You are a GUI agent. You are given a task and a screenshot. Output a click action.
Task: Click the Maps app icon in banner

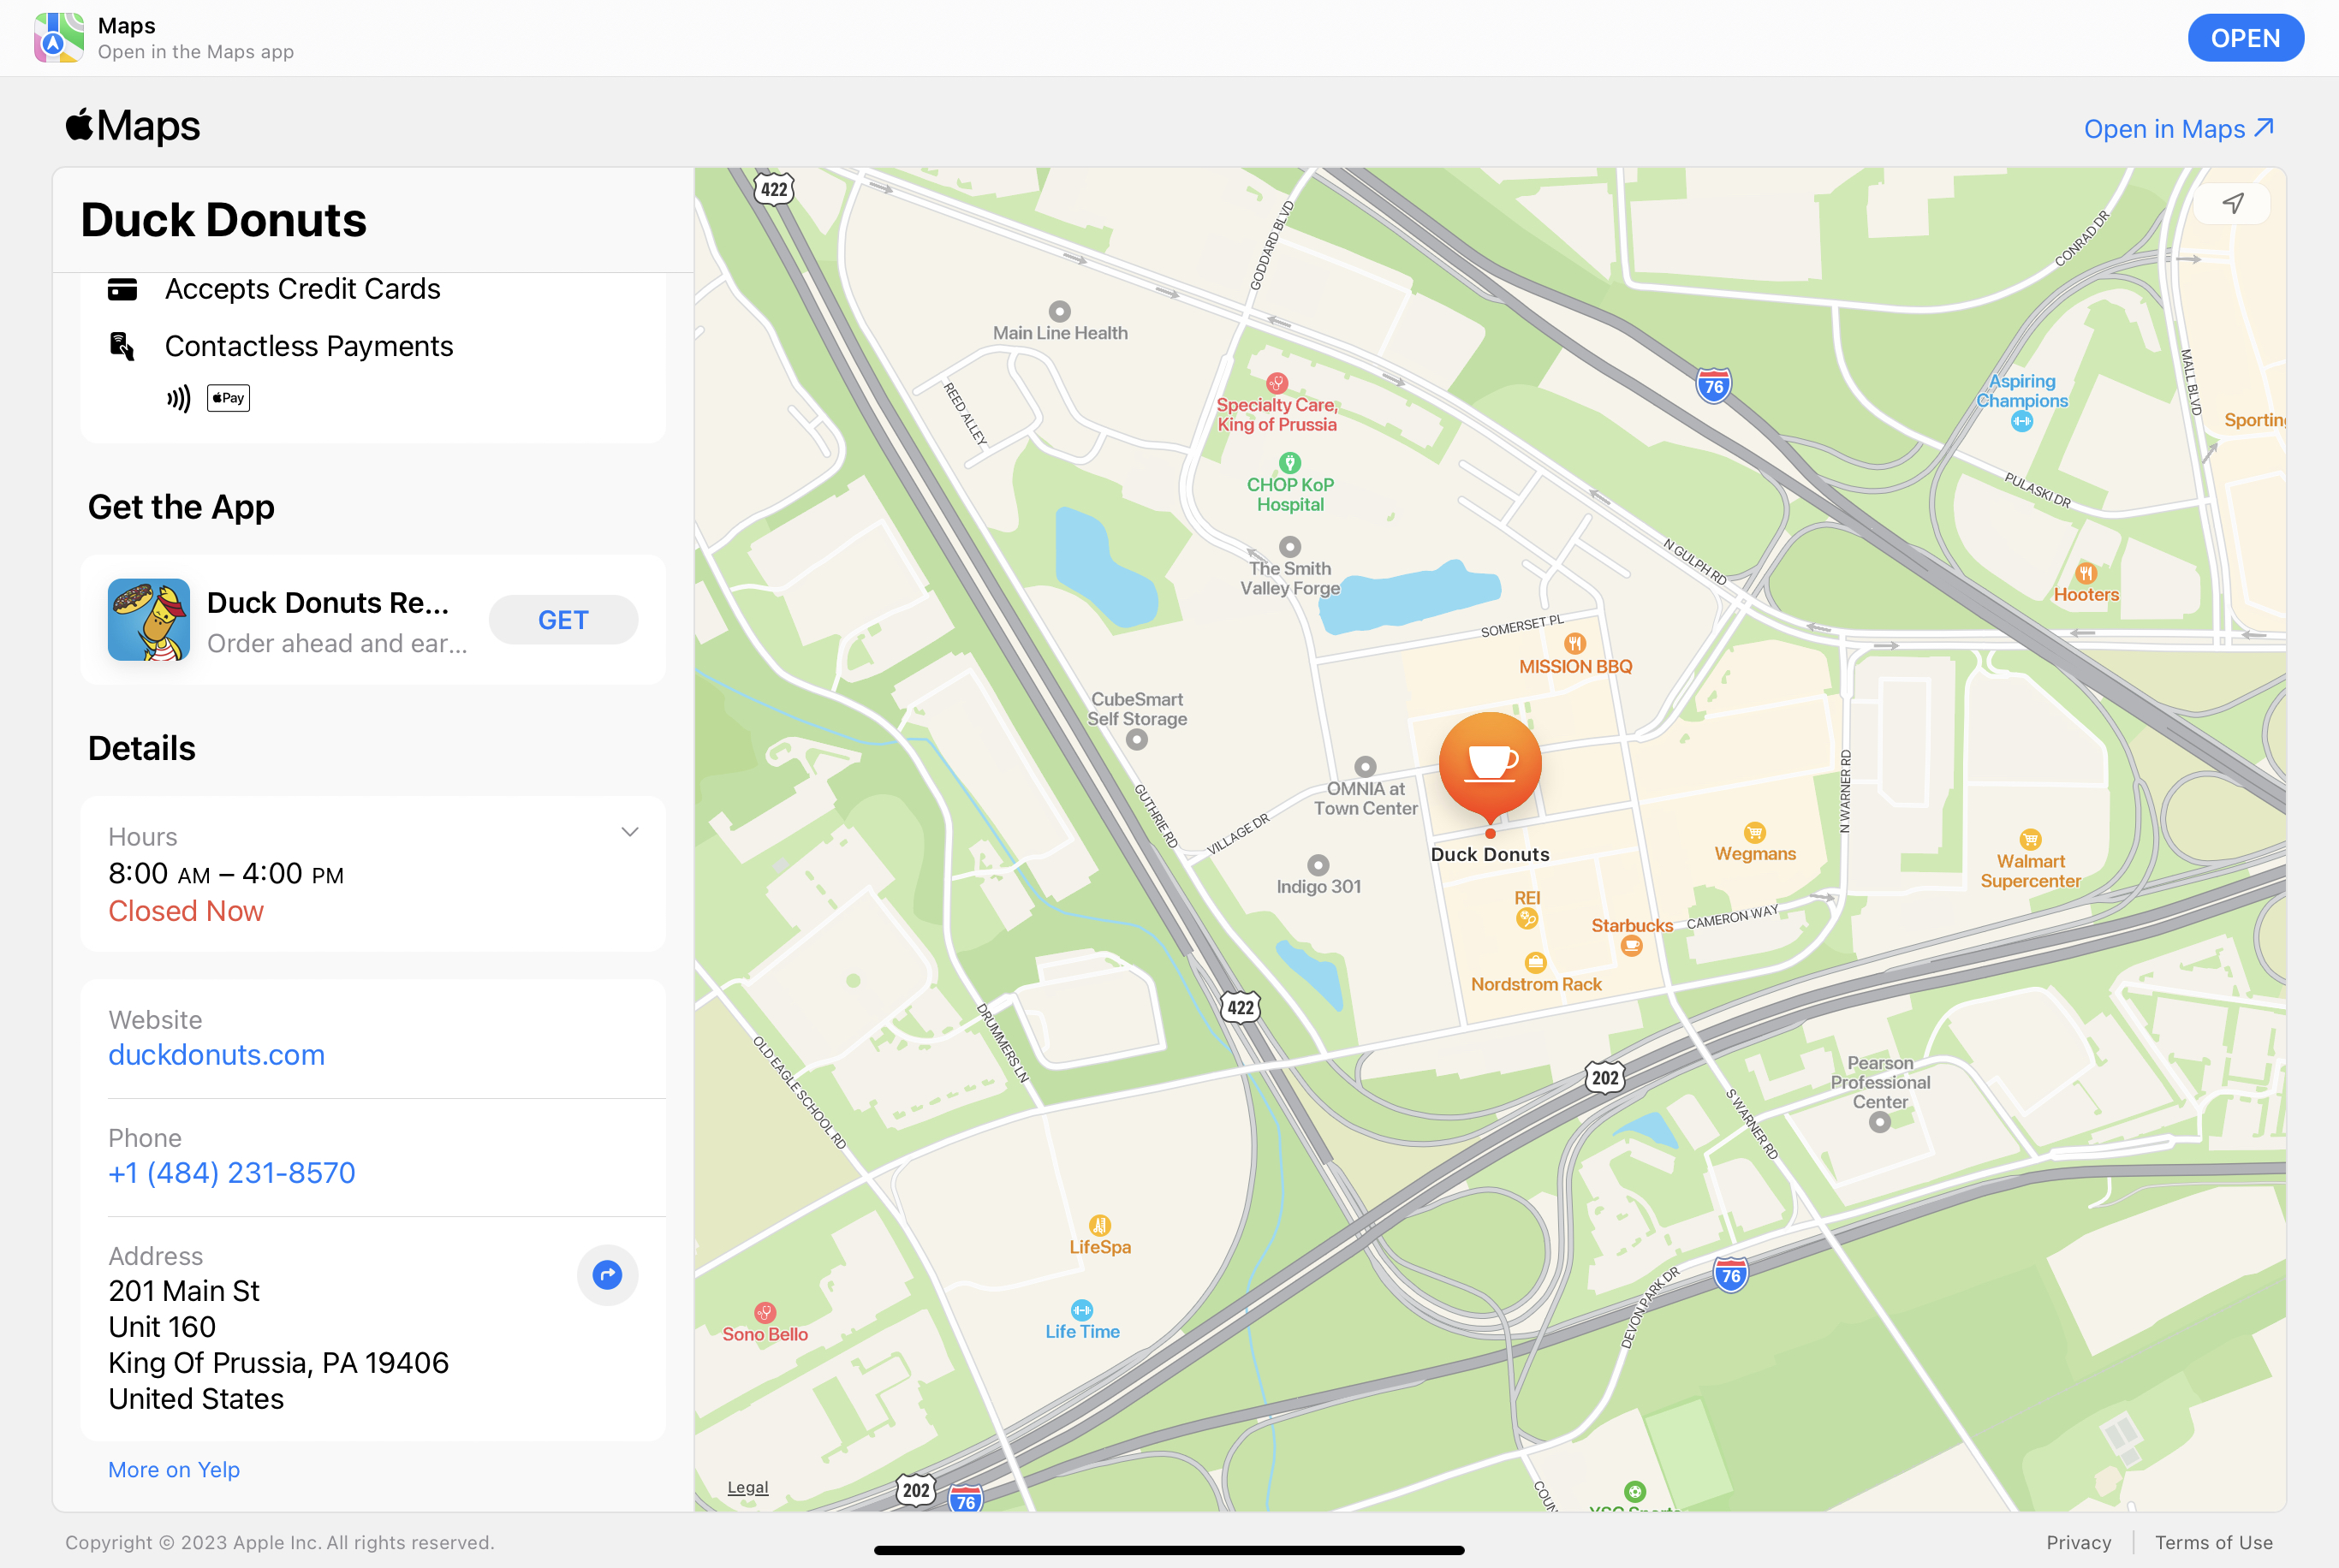[x=59, y=38]
